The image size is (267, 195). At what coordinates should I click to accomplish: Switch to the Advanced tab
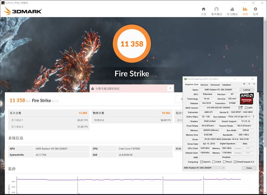(x=215, y=85)
